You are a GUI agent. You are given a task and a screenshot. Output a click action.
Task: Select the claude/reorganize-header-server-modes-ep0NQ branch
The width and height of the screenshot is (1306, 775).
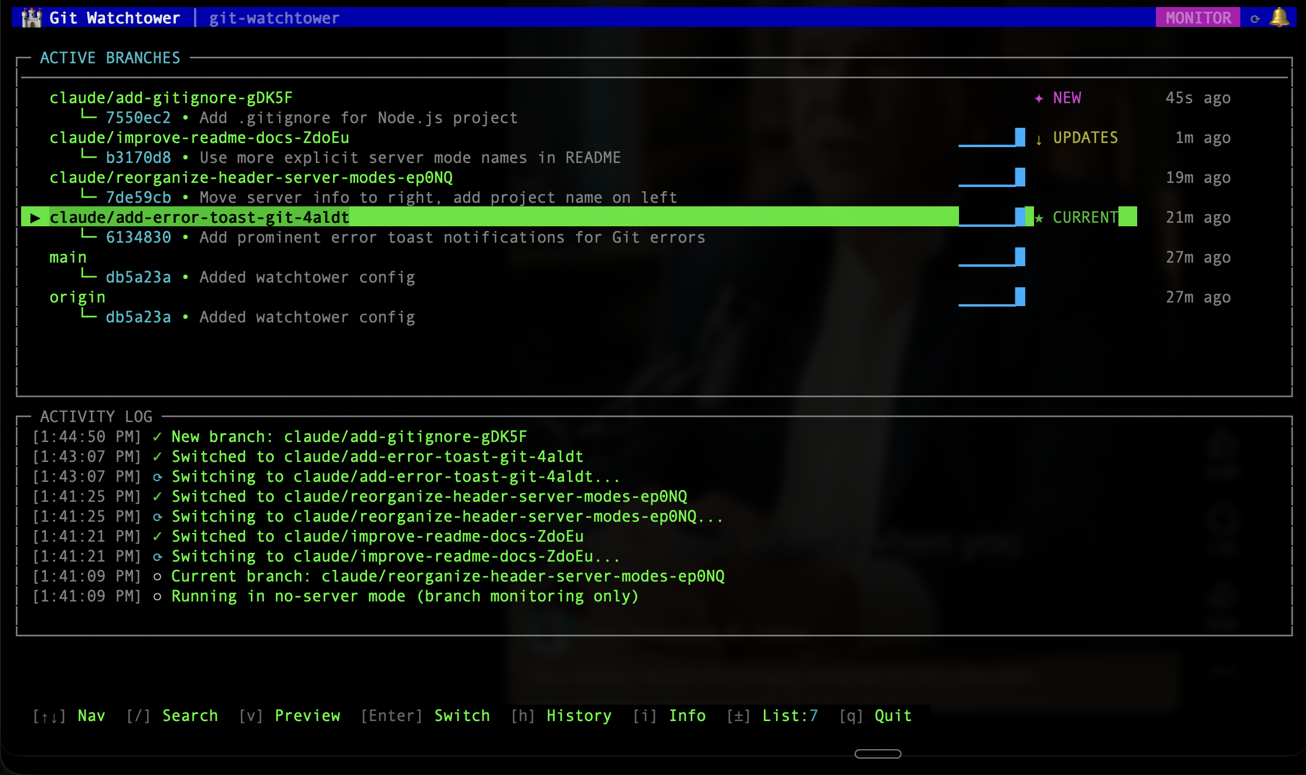click(x=251, y=177)
